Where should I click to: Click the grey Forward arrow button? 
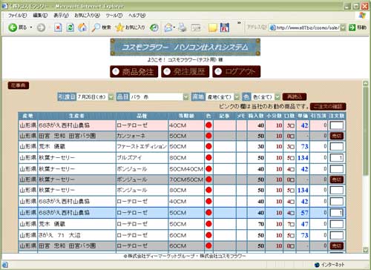[41, 27]
